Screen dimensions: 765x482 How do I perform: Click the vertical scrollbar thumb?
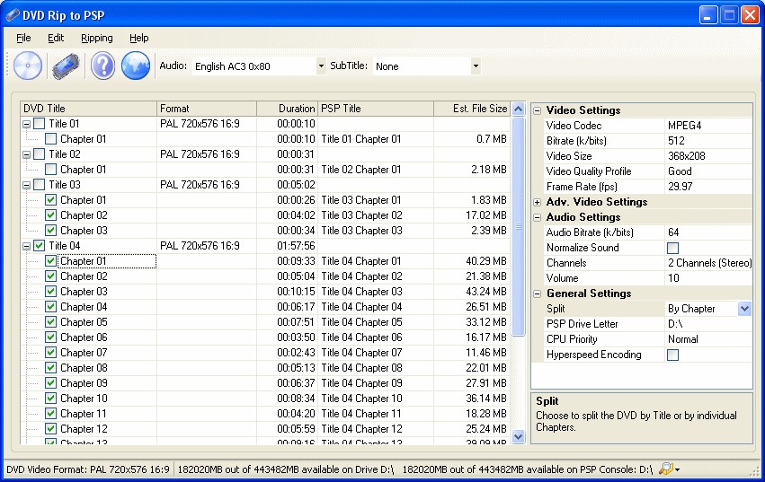pyautogui.click(x=518, y=226)
